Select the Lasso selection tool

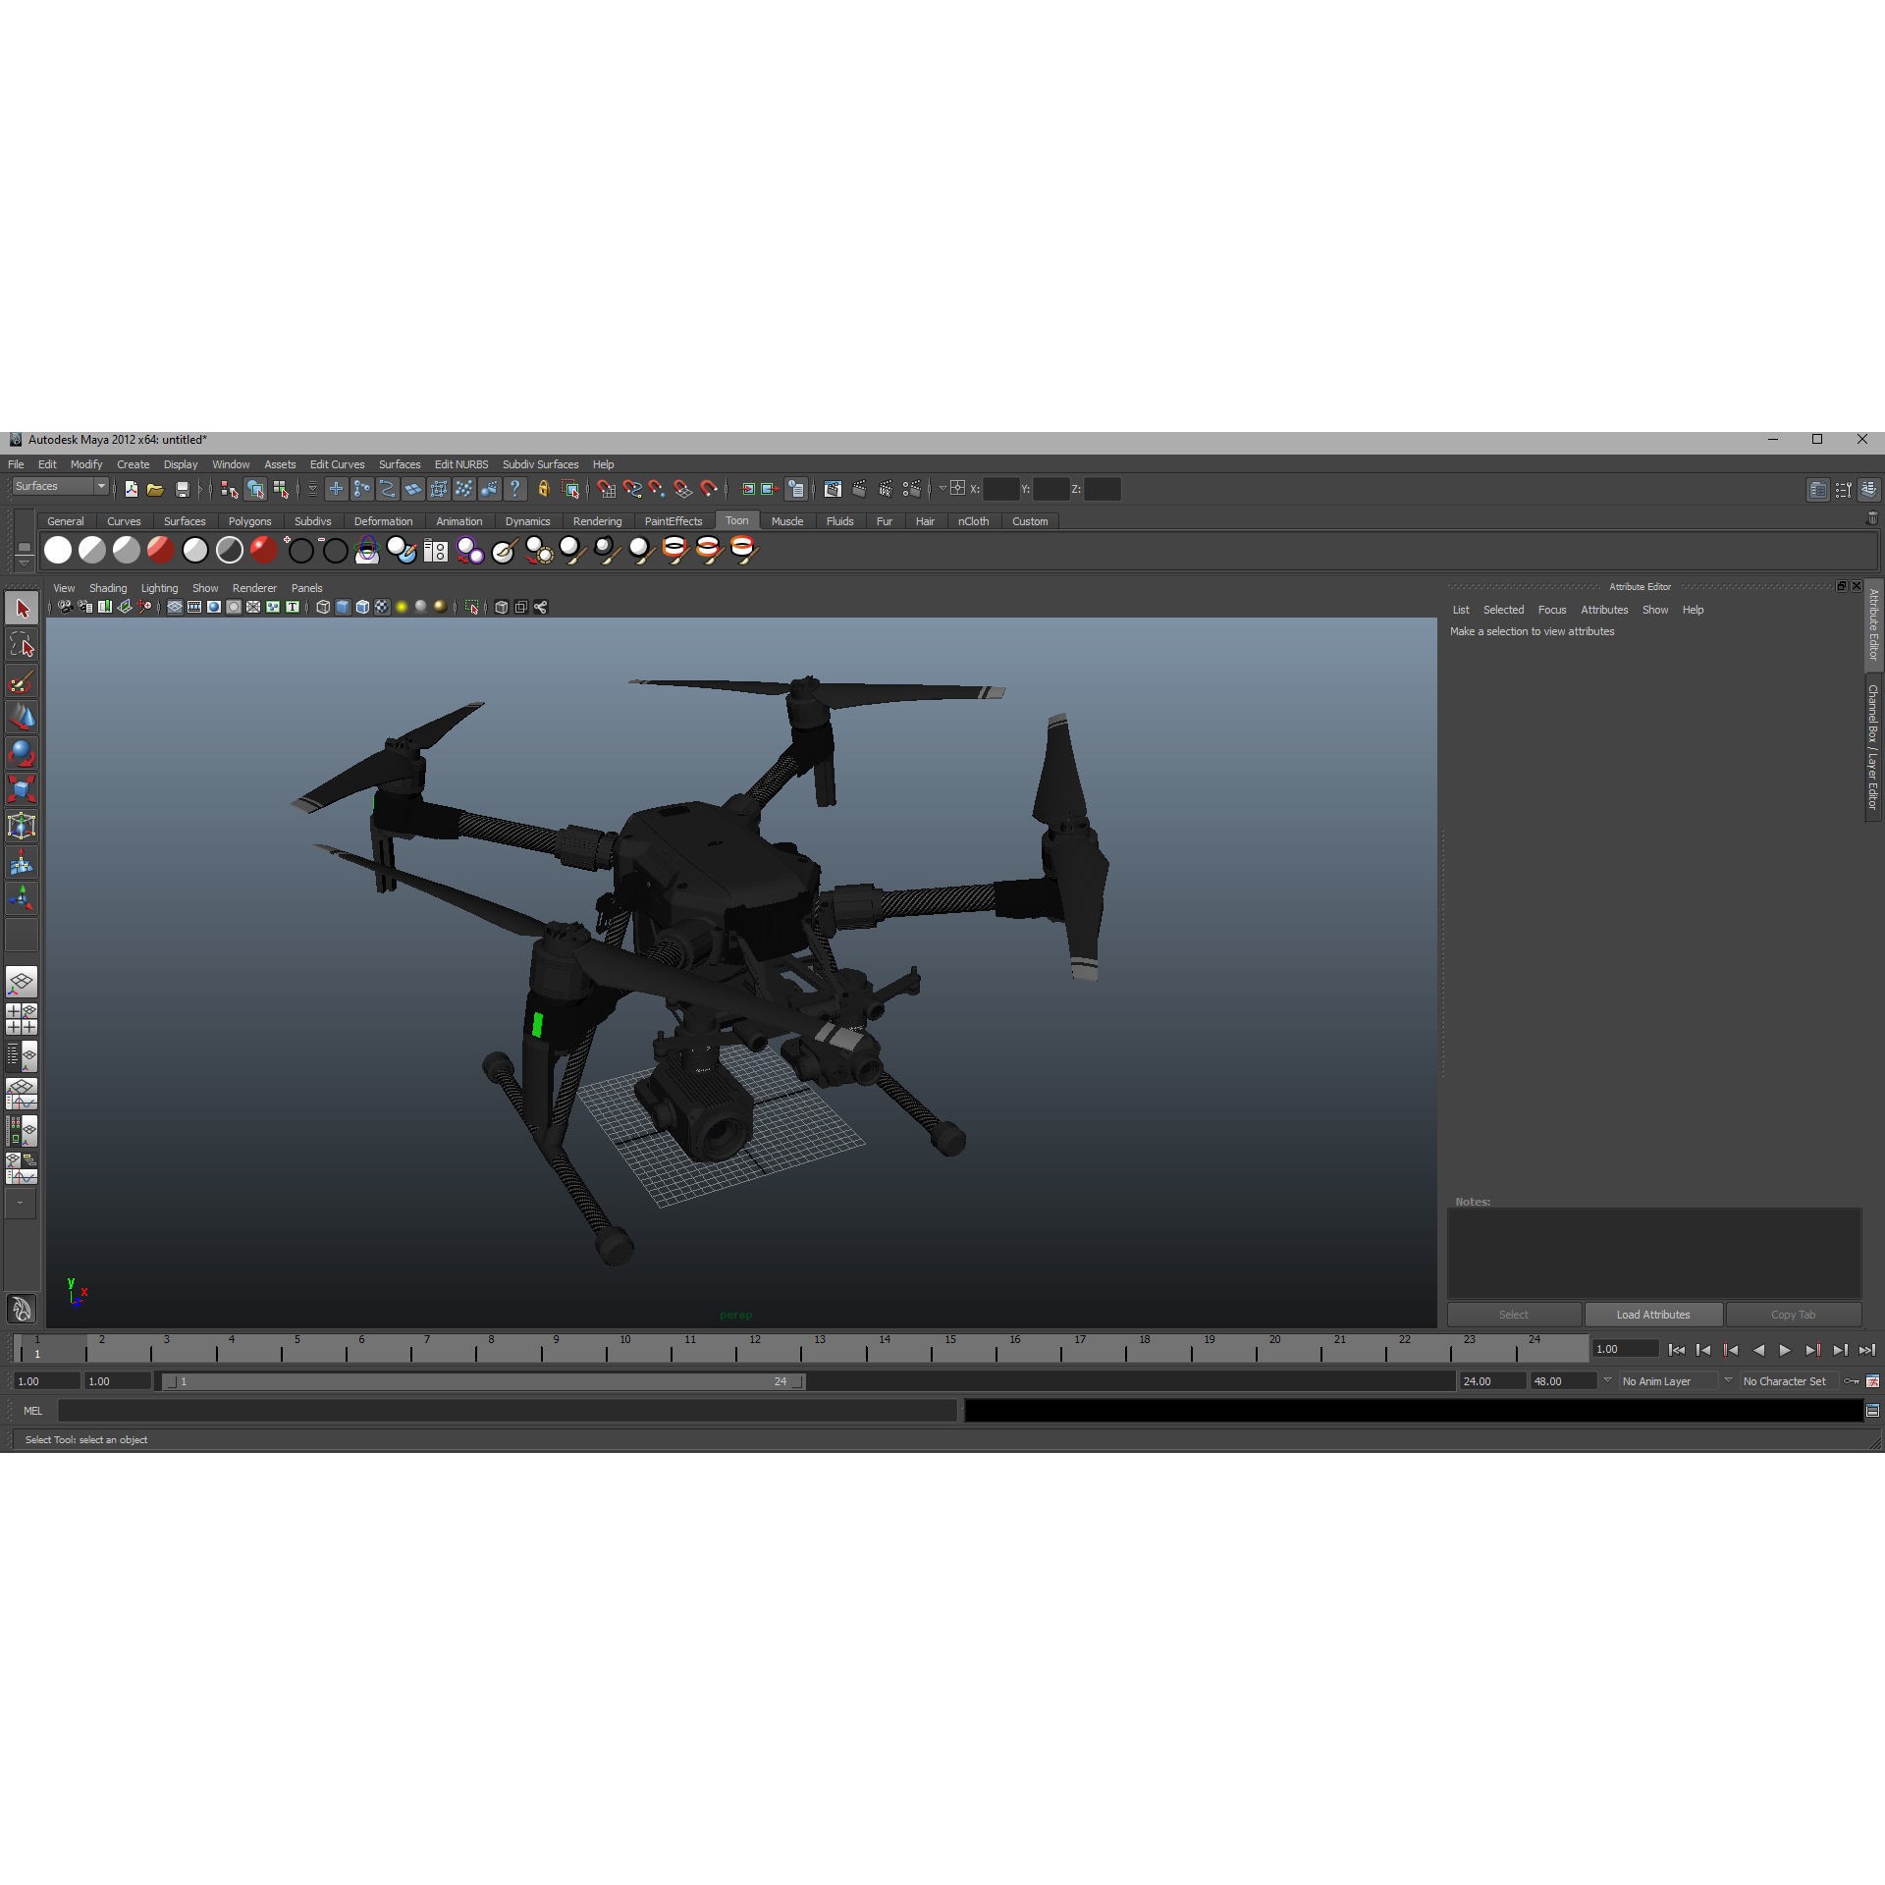click(22, 646)
